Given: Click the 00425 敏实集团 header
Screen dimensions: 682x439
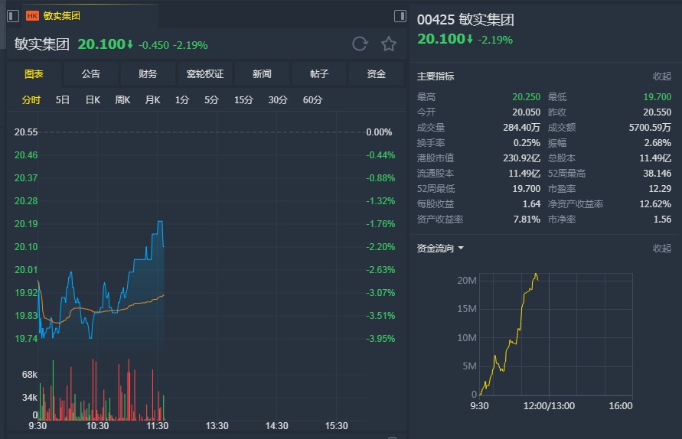Looking at the screenshot, I should (465, 20).
